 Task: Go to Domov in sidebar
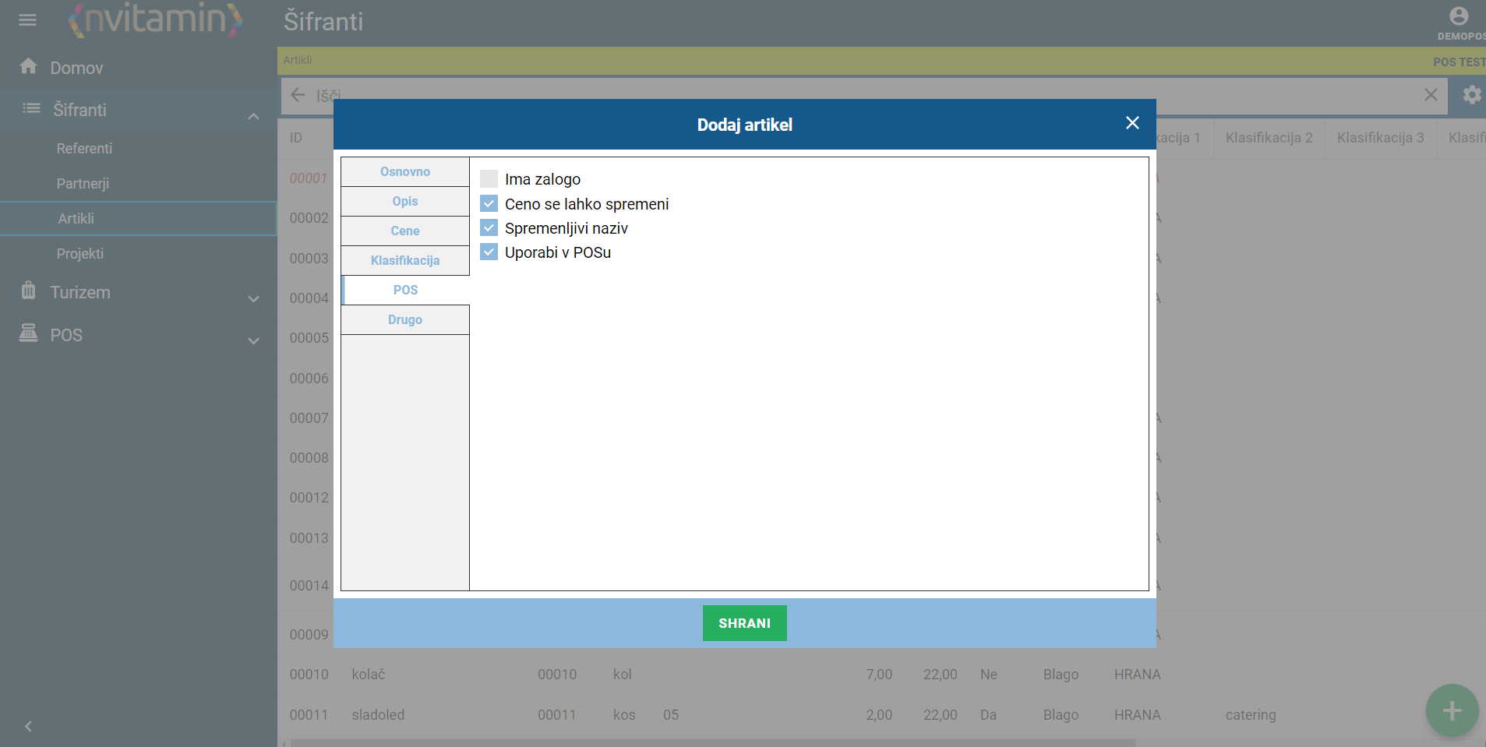[x=76, y=68]
